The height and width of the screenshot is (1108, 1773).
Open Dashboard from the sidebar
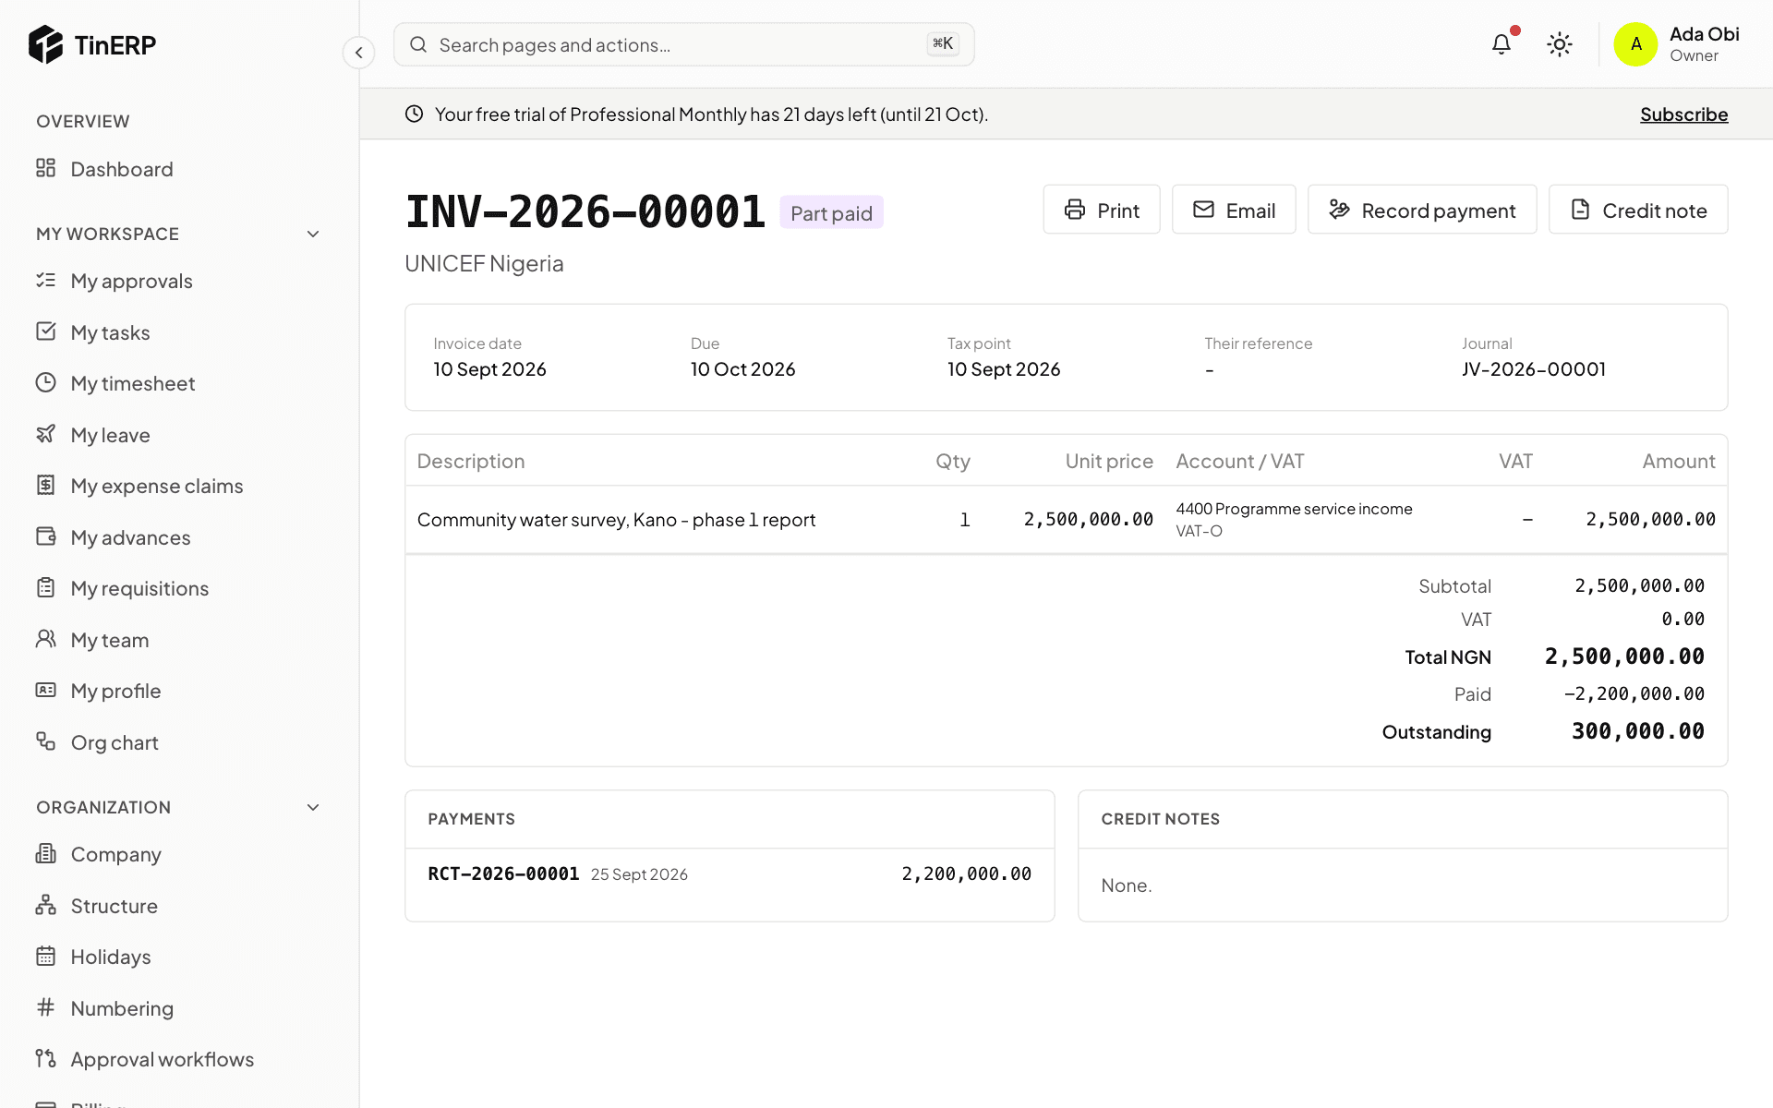tap(179, 169)
